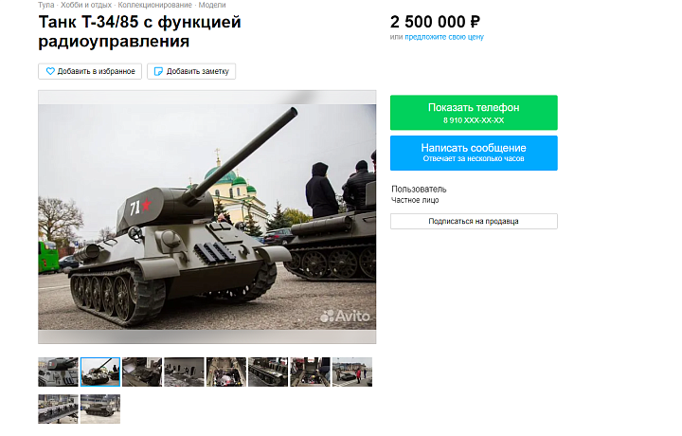Open the Коллекционирование breadcrumb category
This screenshot has width=682, height=436.
[154, 5]
